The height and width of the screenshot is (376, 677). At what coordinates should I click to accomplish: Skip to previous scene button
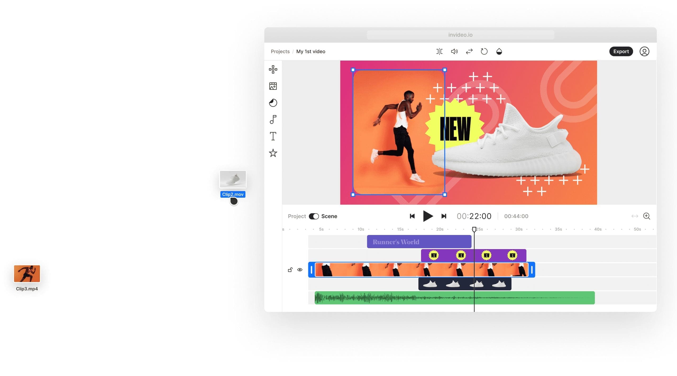coord(412,216)
